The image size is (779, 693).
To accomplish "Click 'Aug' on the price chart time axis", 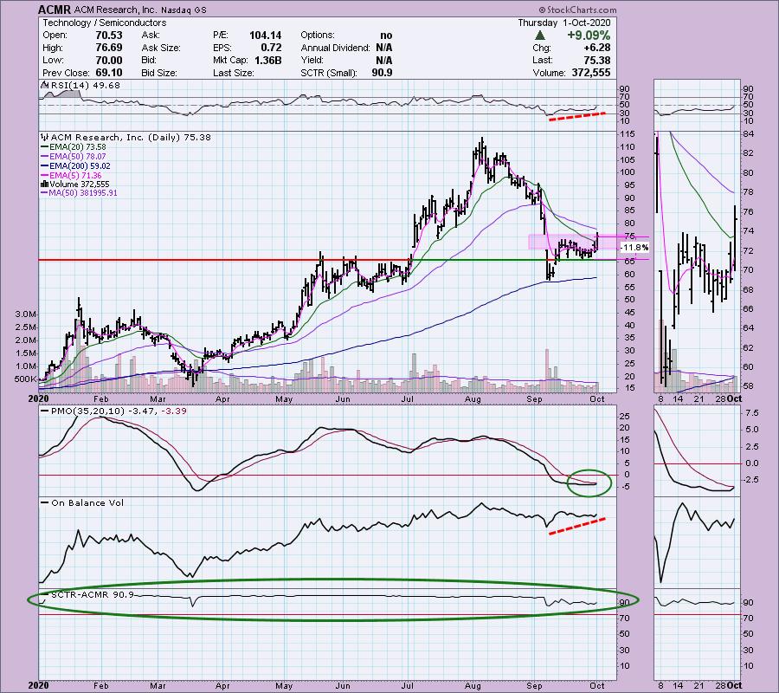I will click(473, 398).
